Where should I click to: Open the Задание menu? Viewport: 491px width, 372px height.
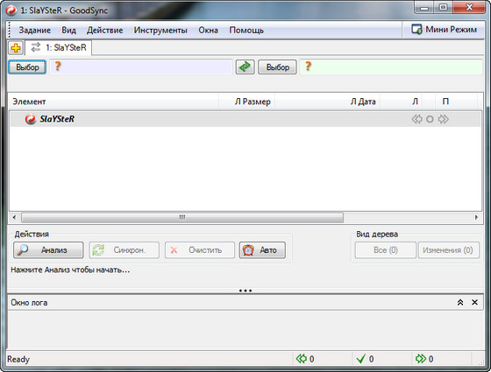click(x=35, y=31)
